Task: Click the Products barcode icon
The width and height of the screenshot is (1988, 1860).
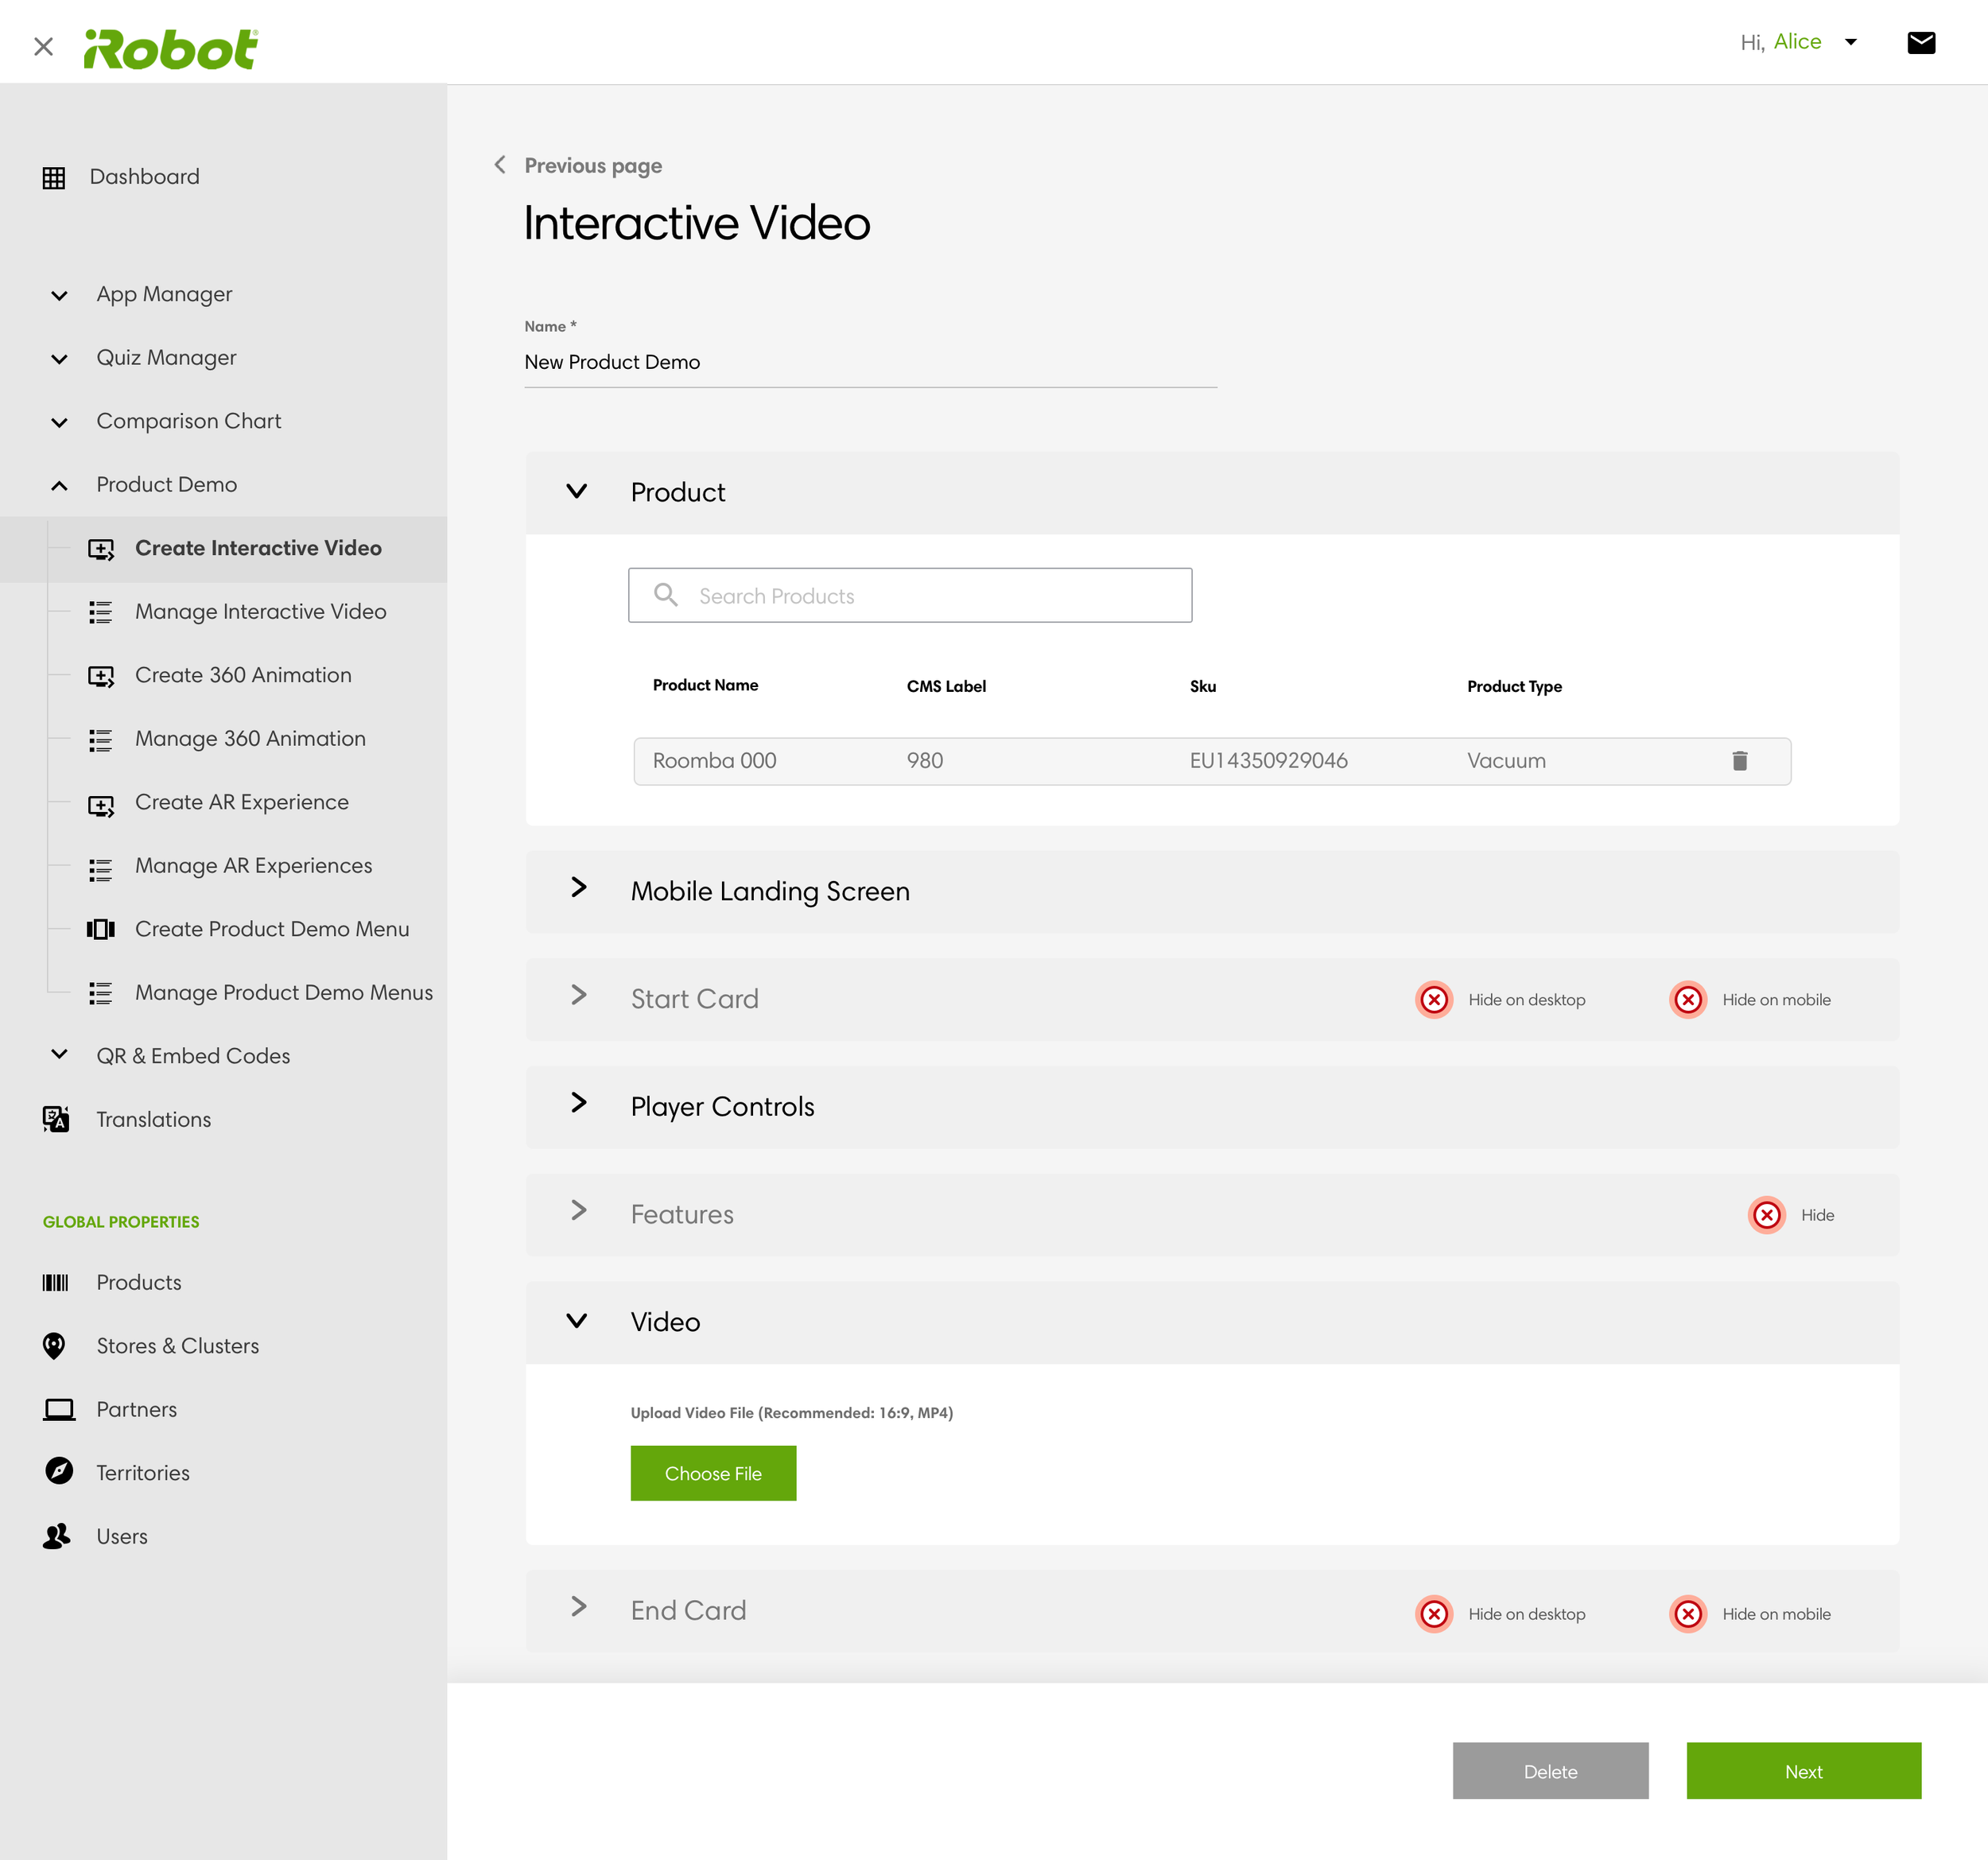Action: click(56, 1282)
